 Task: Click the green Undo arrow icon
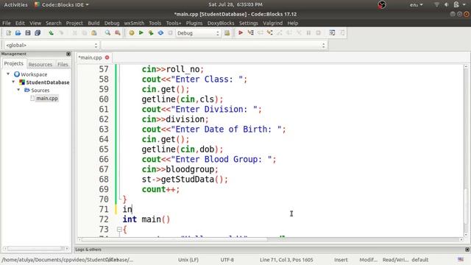point(51,33)
